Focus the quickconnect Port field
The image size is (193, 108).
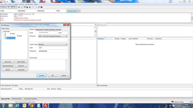pos(63,11)
